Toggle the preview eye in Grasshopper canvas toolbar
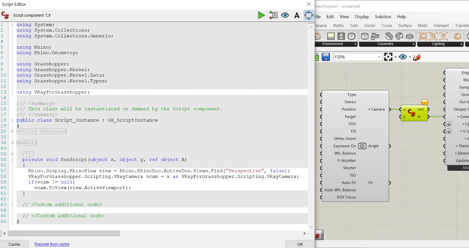Screen dimensions: 469x248 (403, 57)
